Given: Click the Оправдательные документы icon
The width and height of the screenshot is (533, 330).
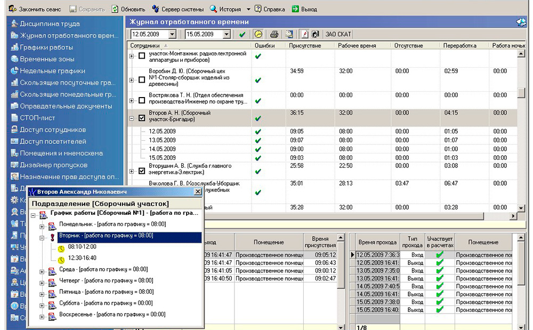Looking at the screenshot, I should [x=14, y=106].
